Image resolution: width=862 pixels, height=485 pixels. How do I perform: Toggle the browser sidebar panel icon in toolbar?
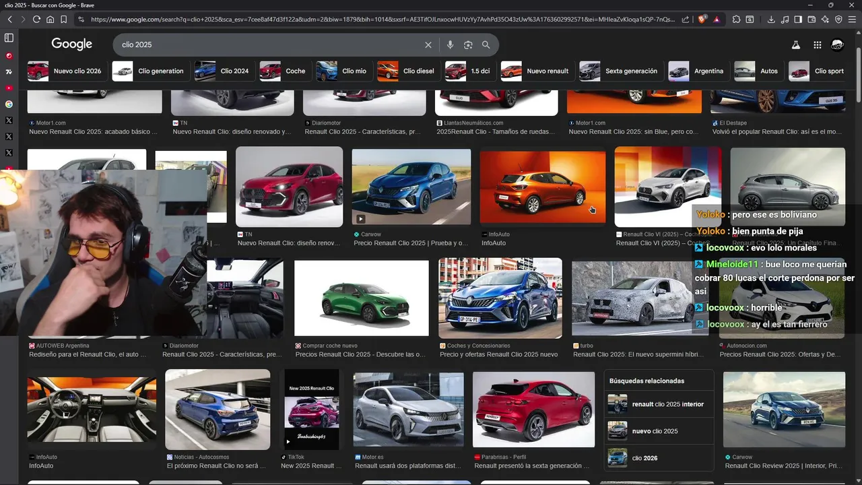tap(798, 20)
